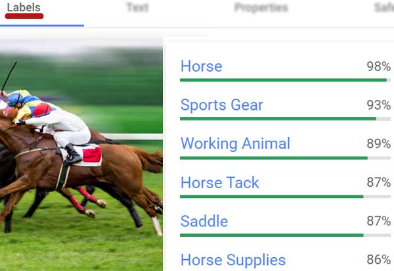Click the Sports Gear confidence bar

point(285,119)
